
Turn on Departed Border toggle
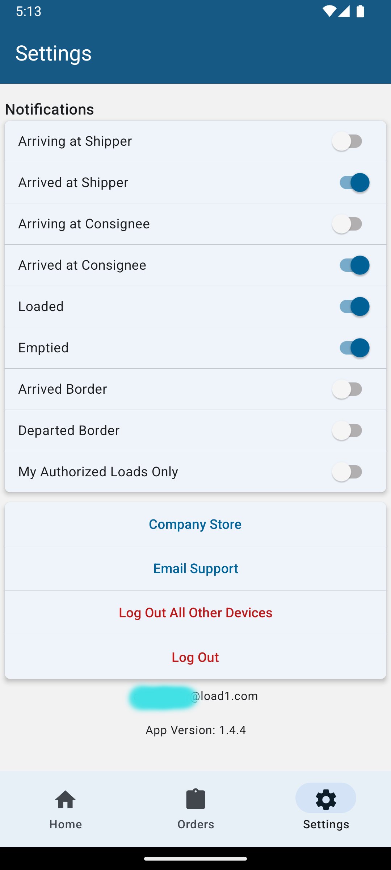347,431
